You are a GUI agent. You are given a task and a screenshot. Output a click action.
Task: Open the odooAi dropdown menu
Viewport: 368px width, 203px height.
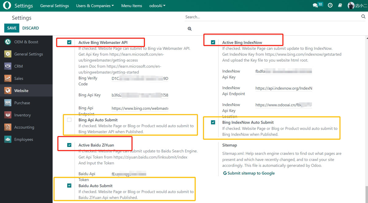click(157, 6)
